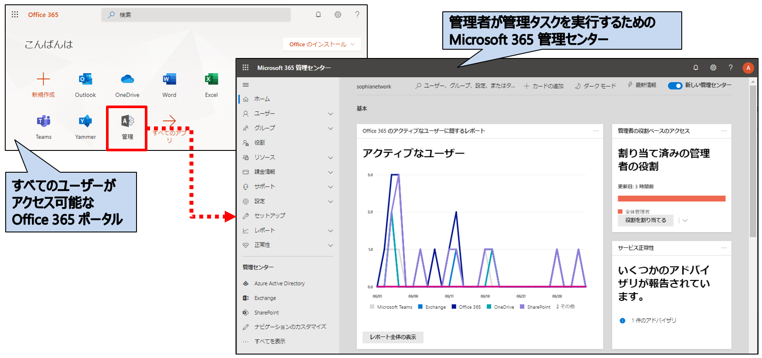Open the Office のインストール dropdown
Viewport: 762px width, 358px height.
click(322, 44)
